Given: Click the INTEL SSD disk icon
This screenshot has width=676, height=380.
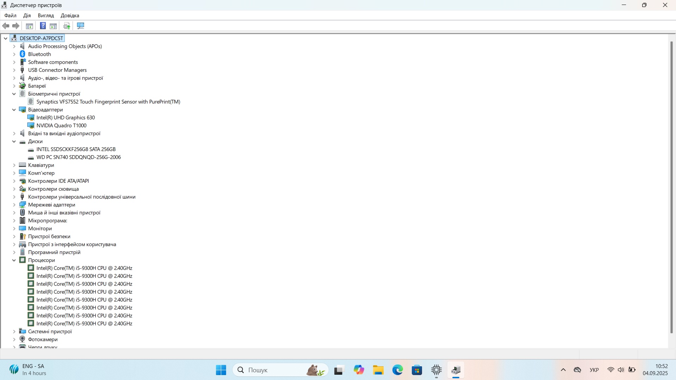Looking at the screenshot, I should pyautogui.click(x=31, y=149).
